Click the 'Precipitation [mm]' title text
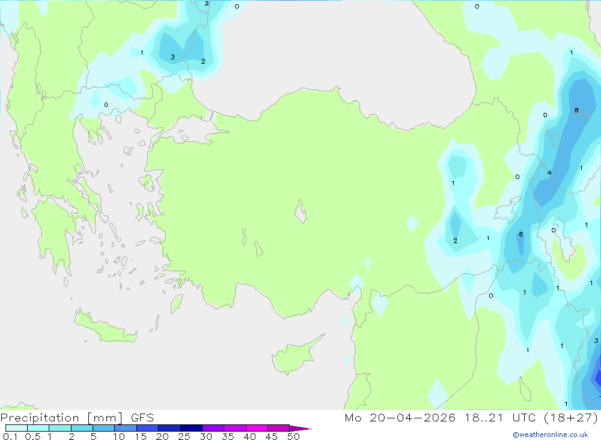The height and width of the screenshot is (440, 601). pos(61,418)
